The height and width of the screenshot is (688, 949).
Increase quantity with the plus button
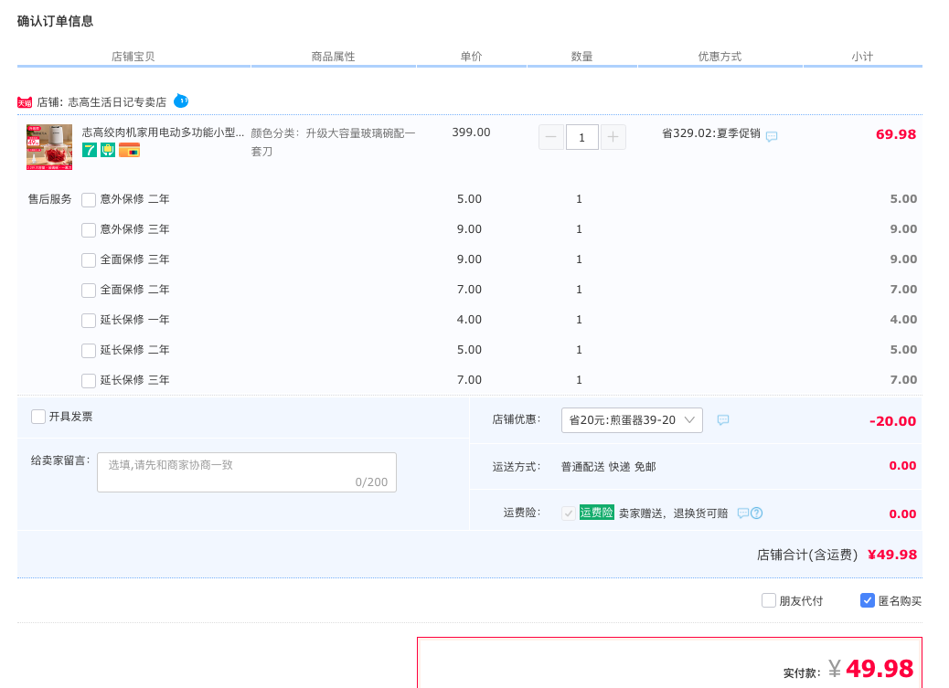coord(613,137)
